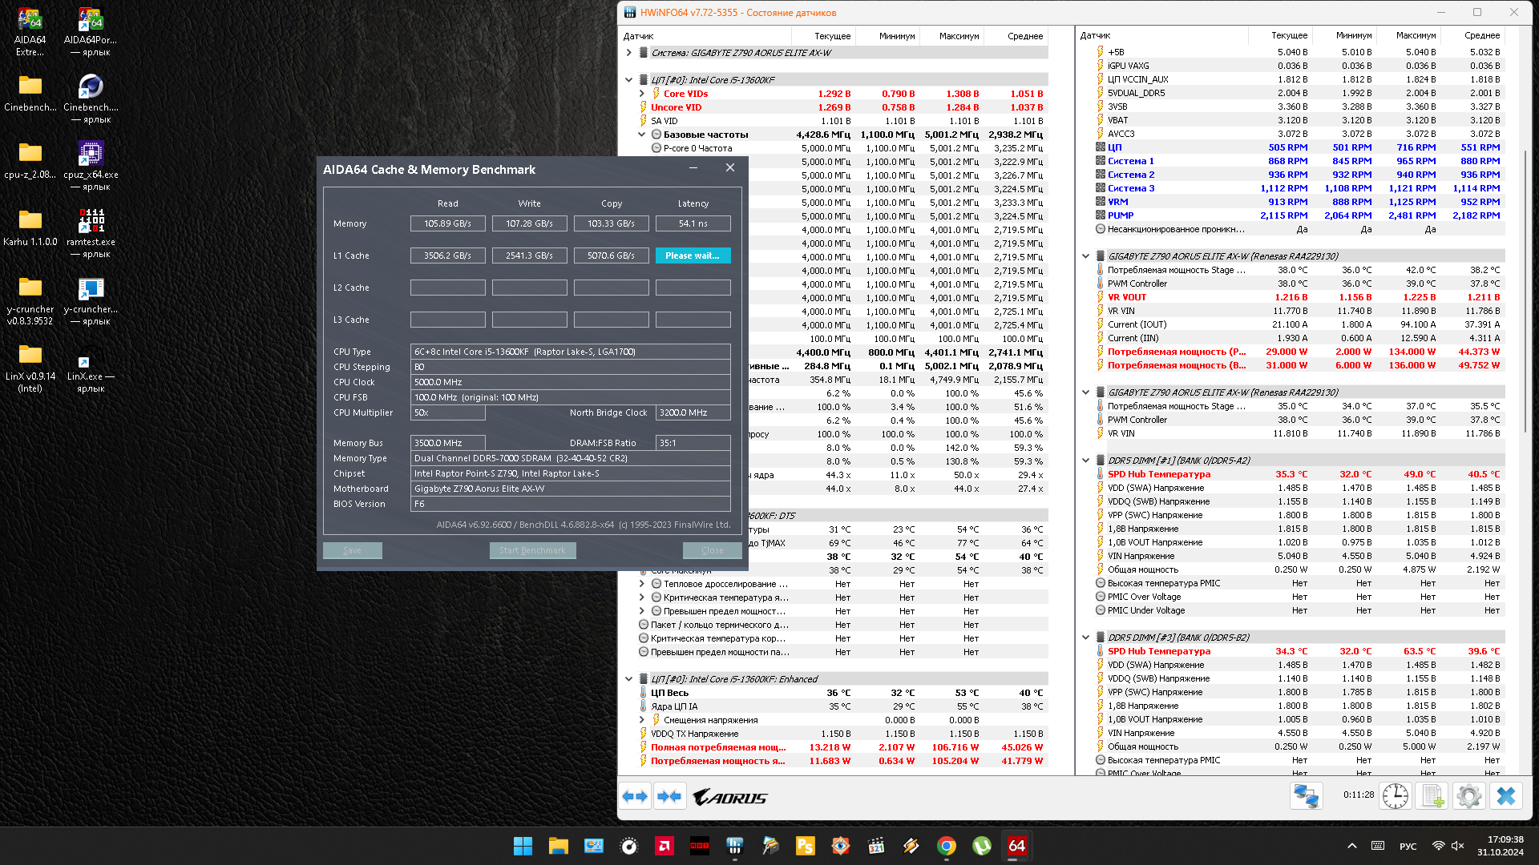This screenshot has width=1539, height=865.
Task: Click the Memory Read 105.89 GB/s field
Action: coord(447,223)
